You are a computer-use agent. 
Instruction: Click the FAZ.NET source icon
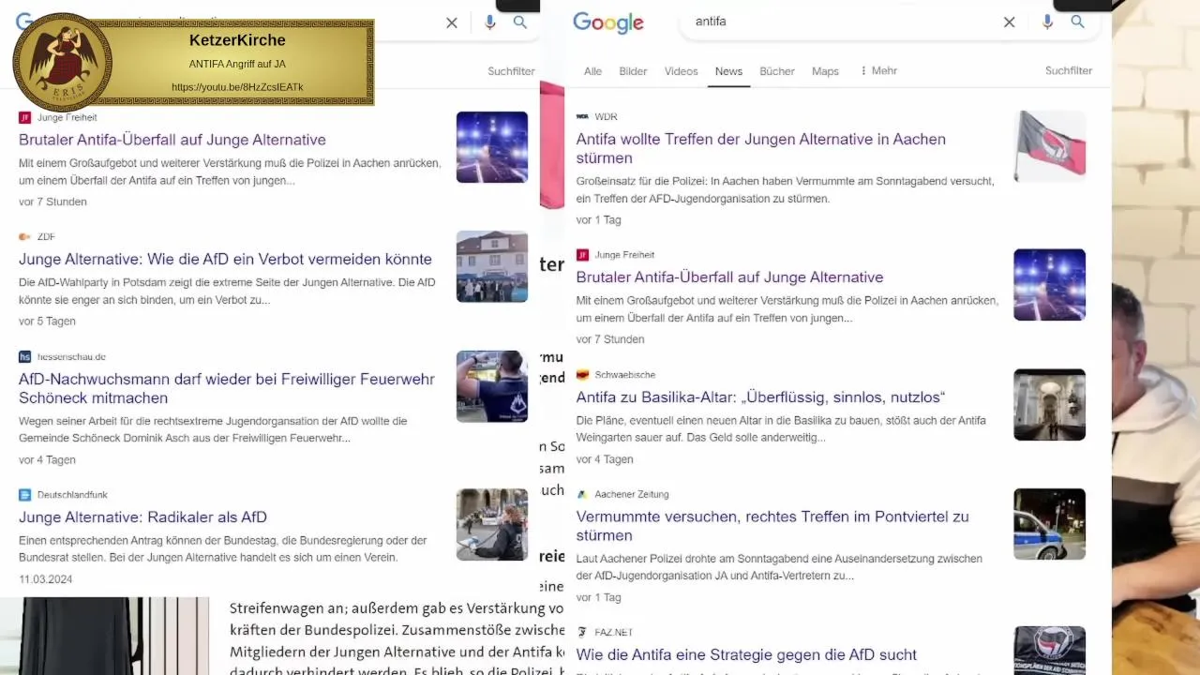(582, 633)
